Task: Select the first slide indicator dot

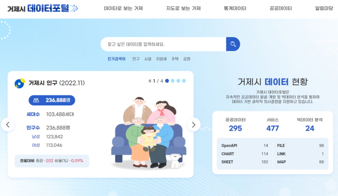Action: coord(167,81)
